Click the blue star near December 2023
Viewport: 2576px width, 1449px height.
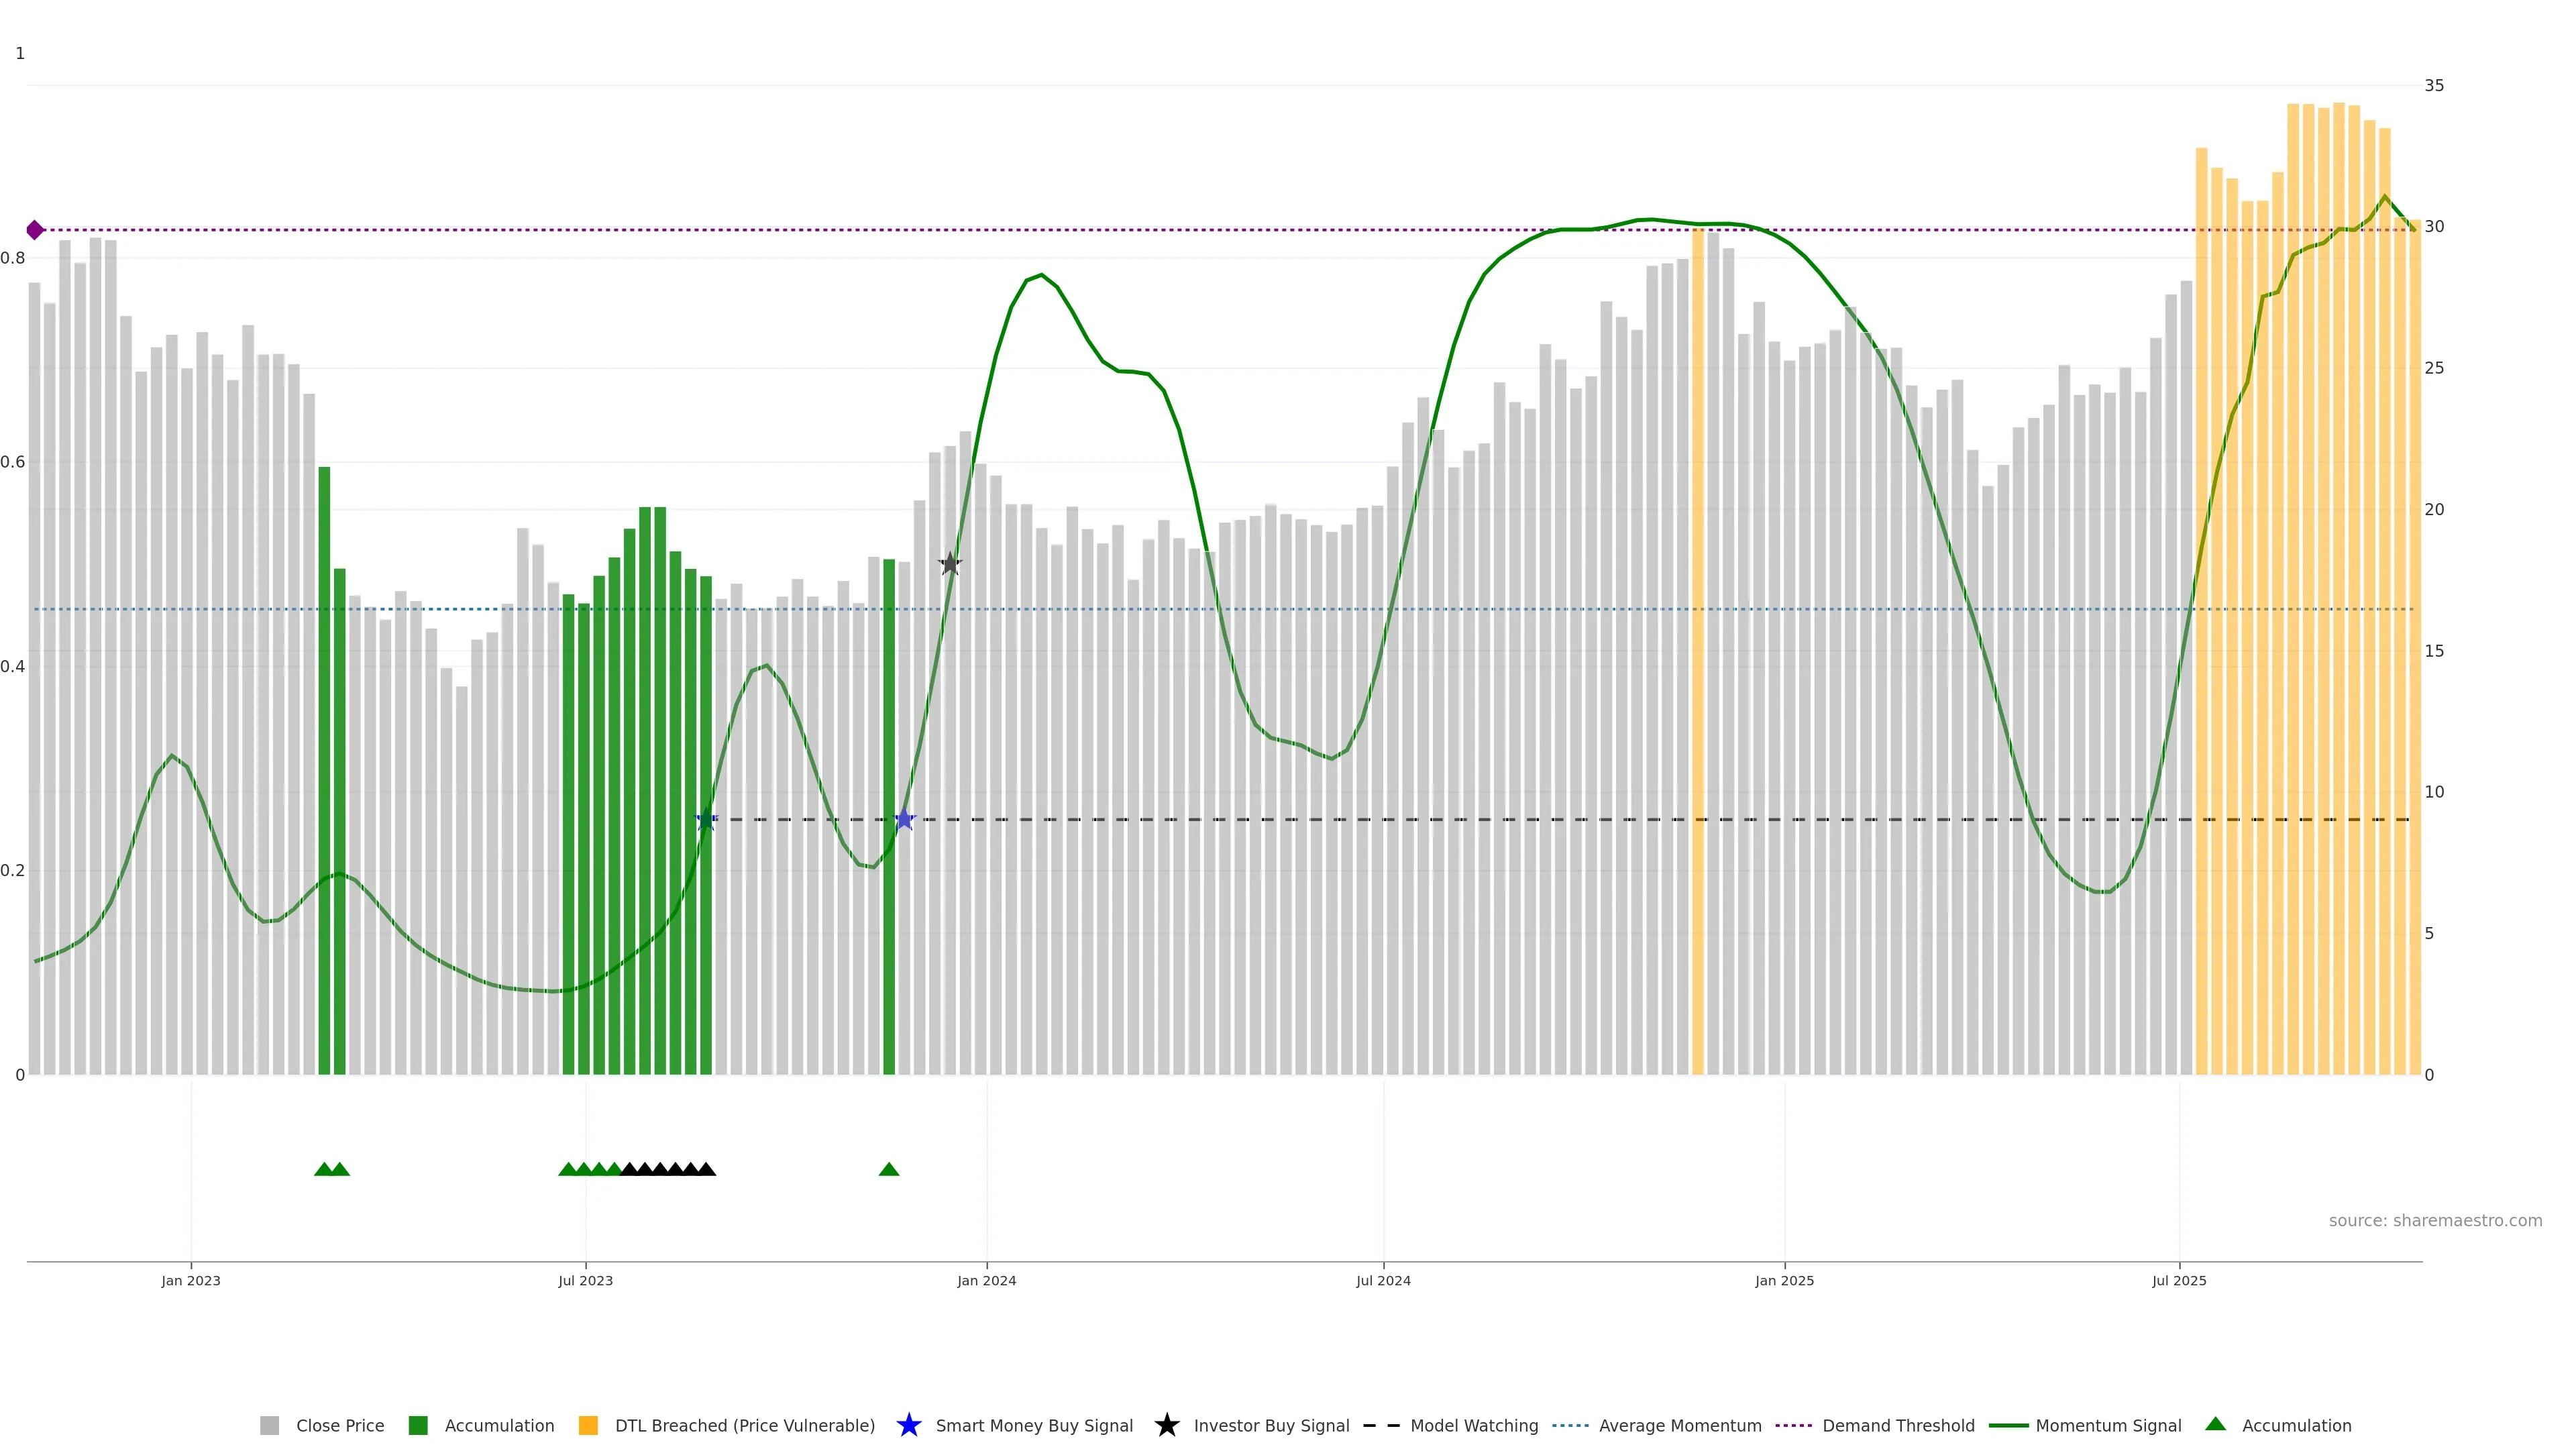tap(904, 819)
